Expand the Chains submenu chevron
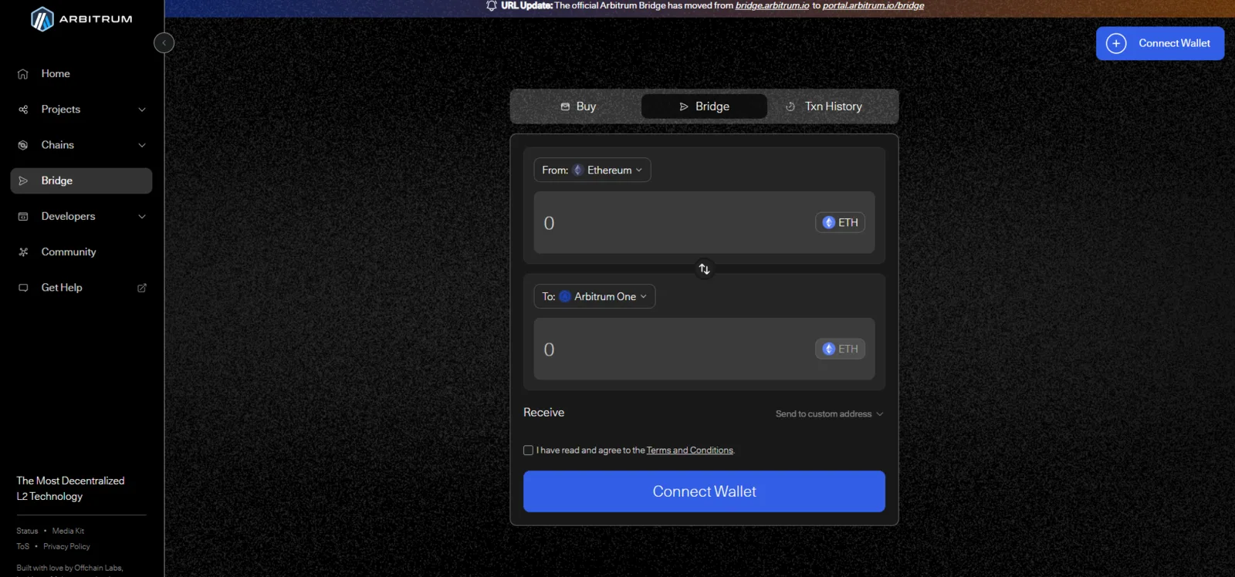The image size is (1235, 577). click(x=142, y=145)
